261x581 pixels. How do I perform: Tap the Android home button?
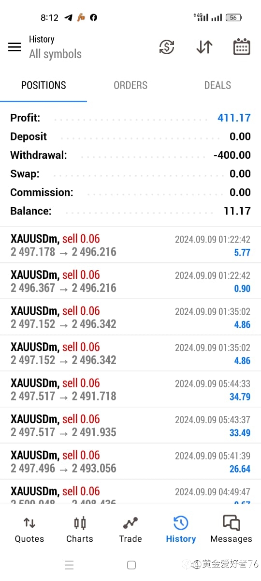pyautogui.click(x=131, y=565)
